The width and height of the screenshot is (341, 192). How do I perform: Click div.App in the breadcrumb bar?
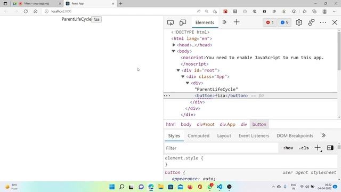228,124
